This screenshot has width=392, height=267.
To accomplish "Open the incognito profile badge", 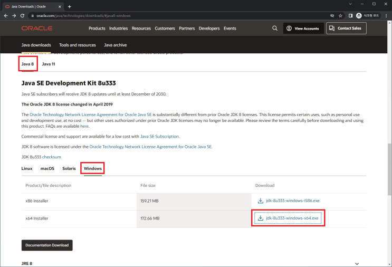I will click(x=368, y=16).
